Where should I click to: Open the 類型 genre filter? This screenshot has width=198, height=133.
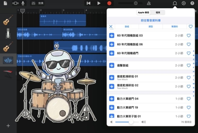click(151, 26)
